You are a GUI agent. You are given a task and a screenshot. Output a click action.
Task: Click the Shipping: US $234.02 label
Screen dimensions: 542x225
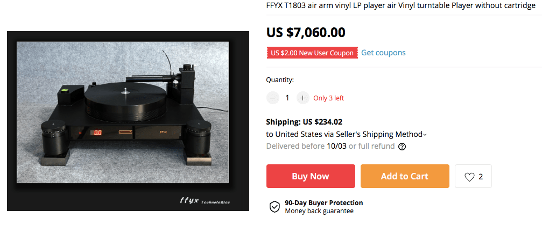(x=304, y=122)
